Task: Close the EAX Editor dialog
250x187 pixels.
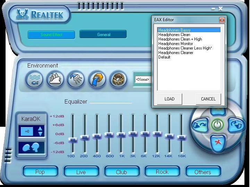Action: click(x=222, y=20)
